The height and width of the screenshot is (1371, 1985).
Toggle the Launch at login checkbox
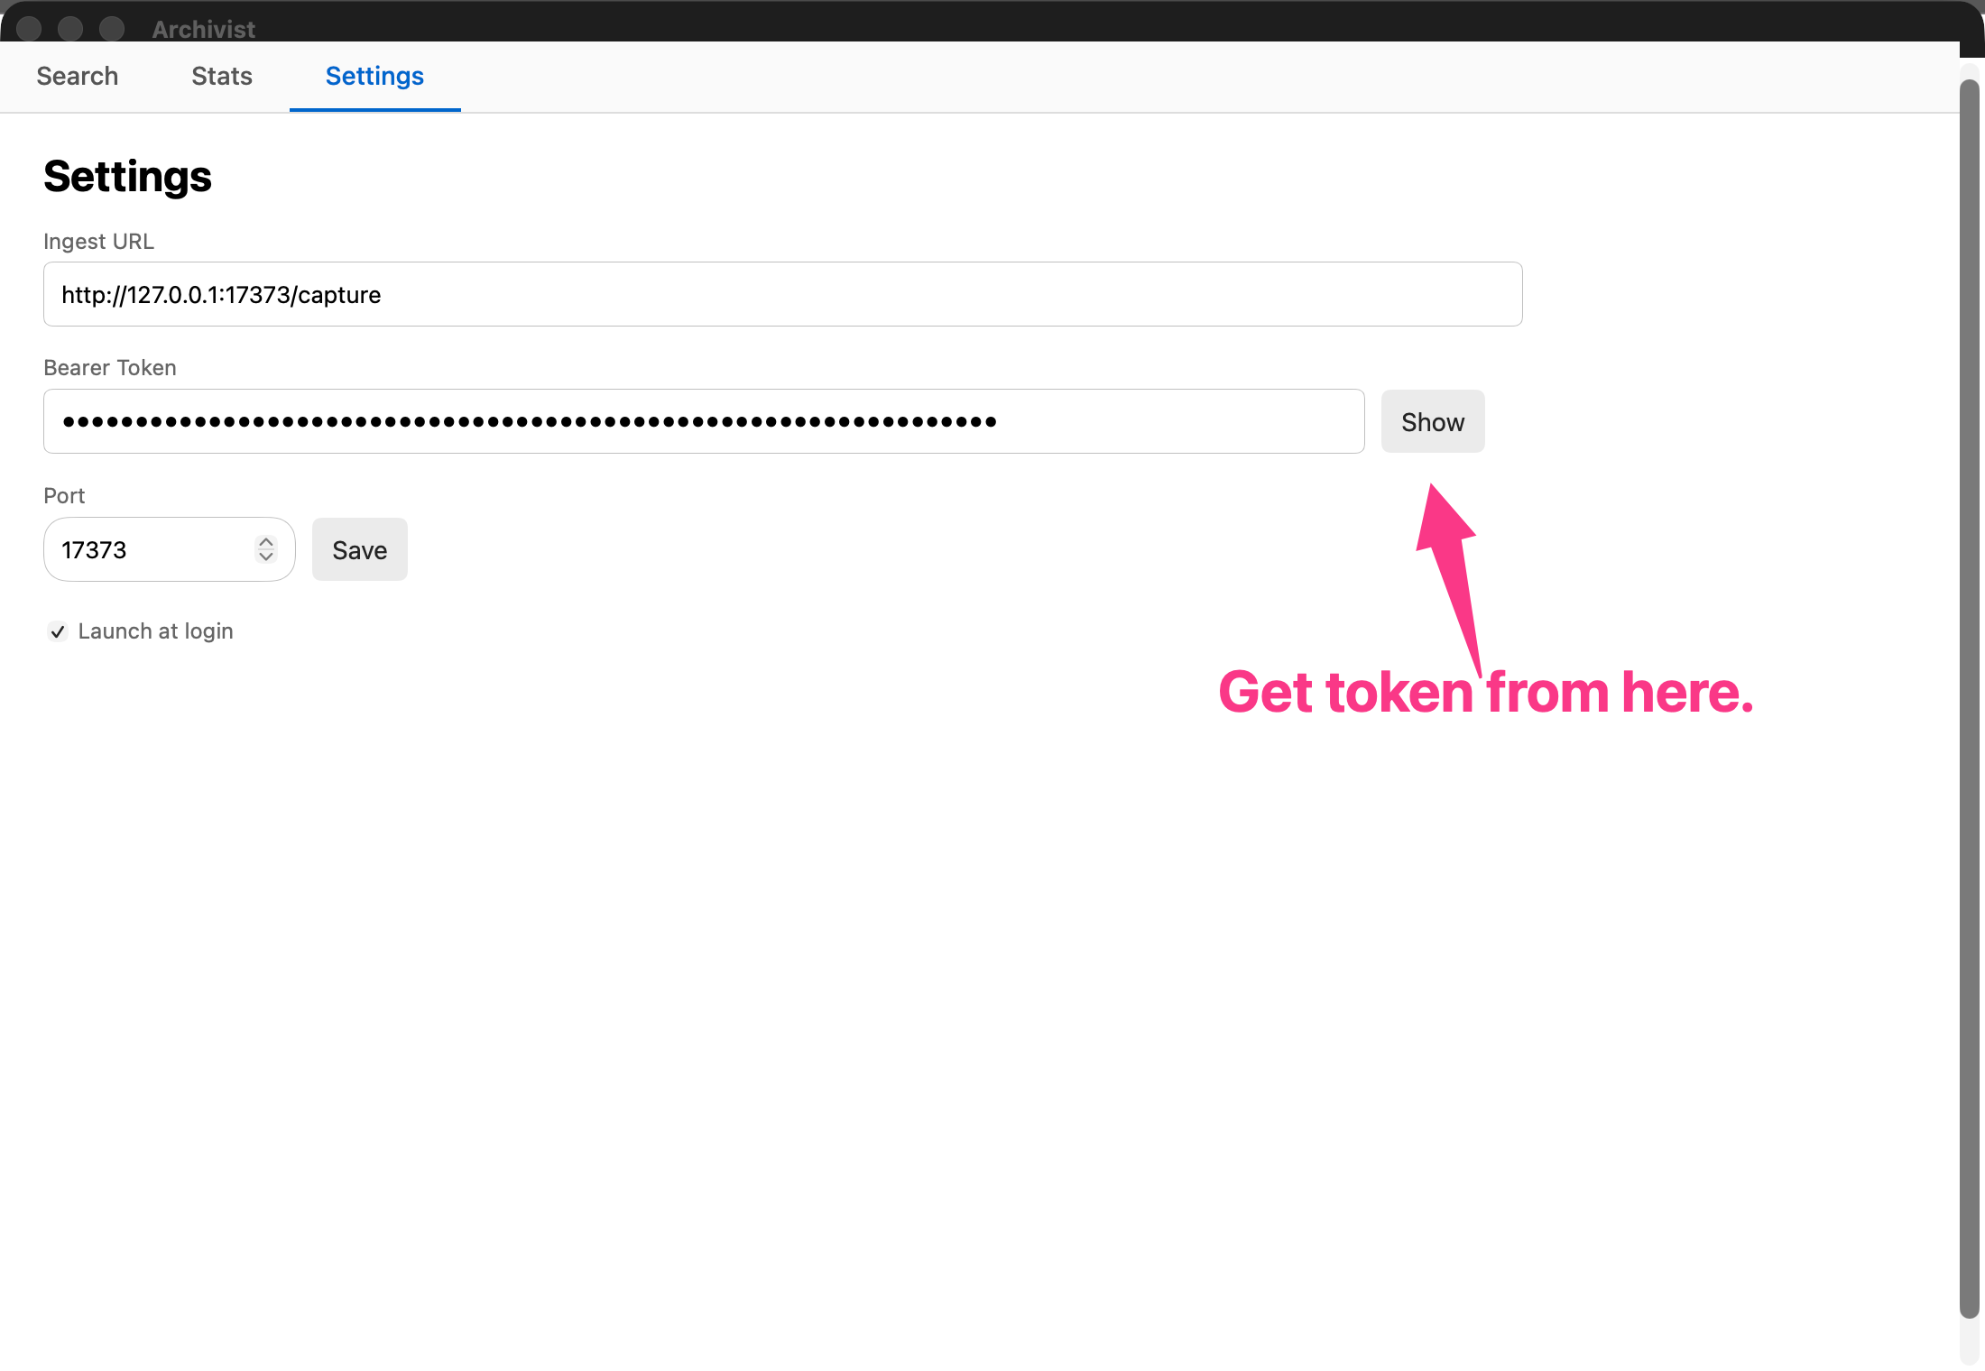point(58,631)
